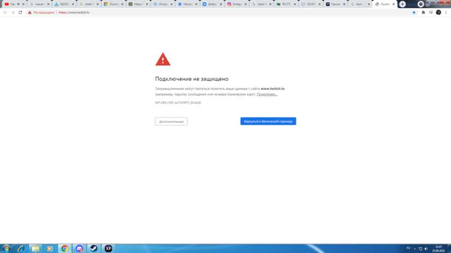Close the Microsoft Download tab
This screenshot has height=253, width=451.
click(122, 4)
